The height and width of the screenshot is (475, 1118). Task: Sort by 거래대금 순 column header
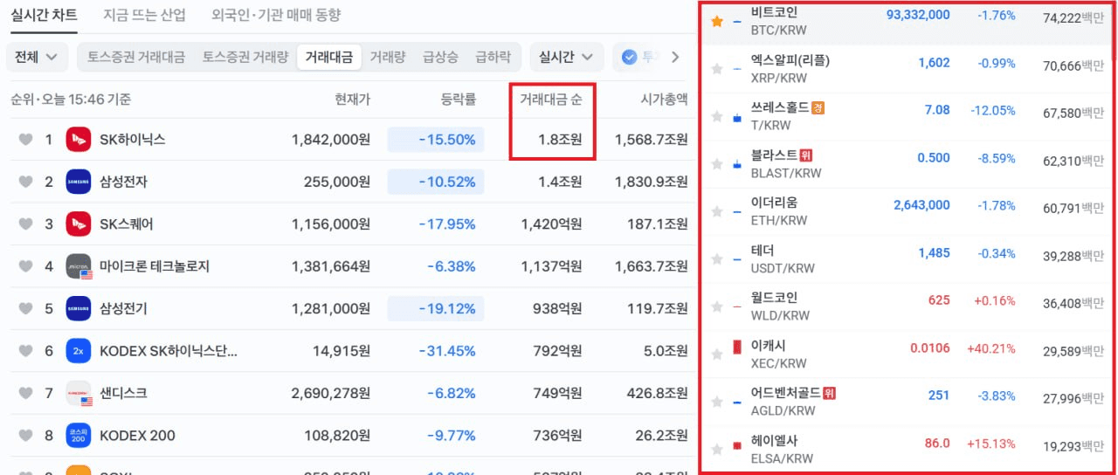551,100
